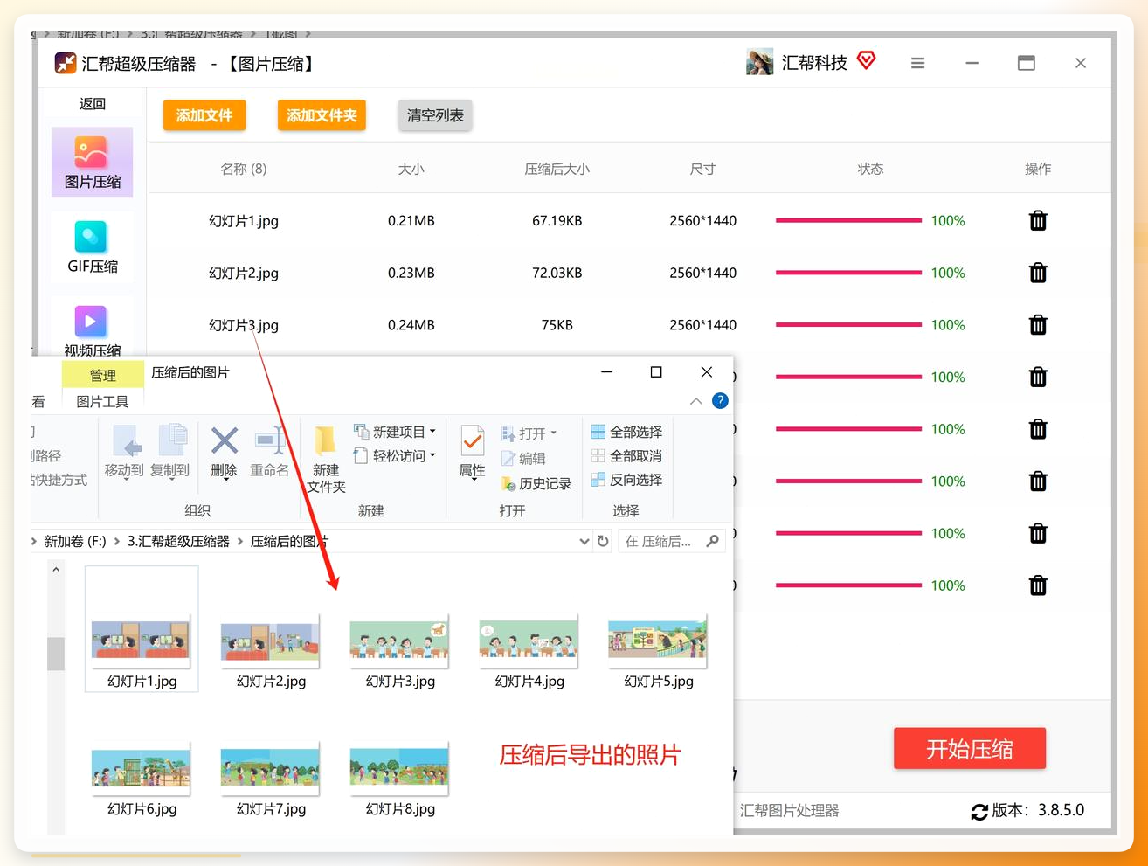Click the trash icon in the fifth list row
This screenshot has height=866, width=1148.
click(1038, 429)
